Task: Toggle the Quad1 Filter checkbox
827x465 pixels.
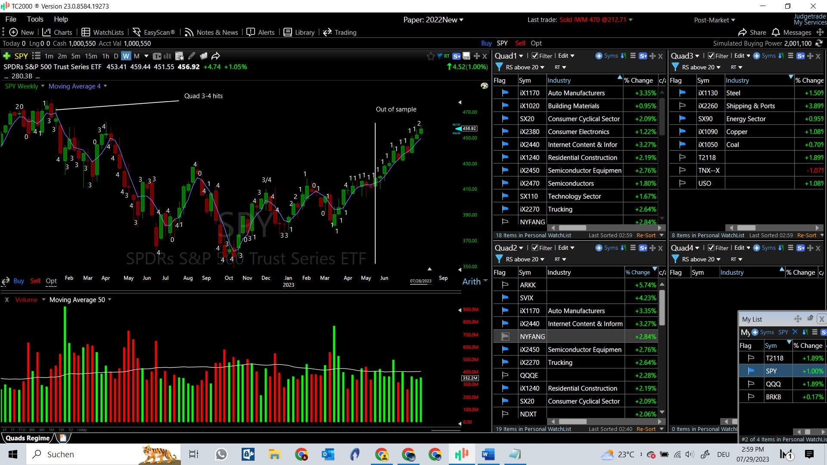Action: coord(535,56)
